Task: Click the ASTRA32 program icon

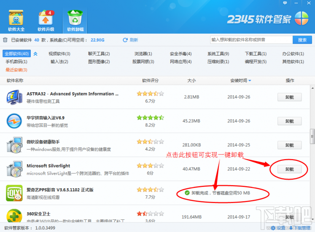Action: tap(14, 97)
